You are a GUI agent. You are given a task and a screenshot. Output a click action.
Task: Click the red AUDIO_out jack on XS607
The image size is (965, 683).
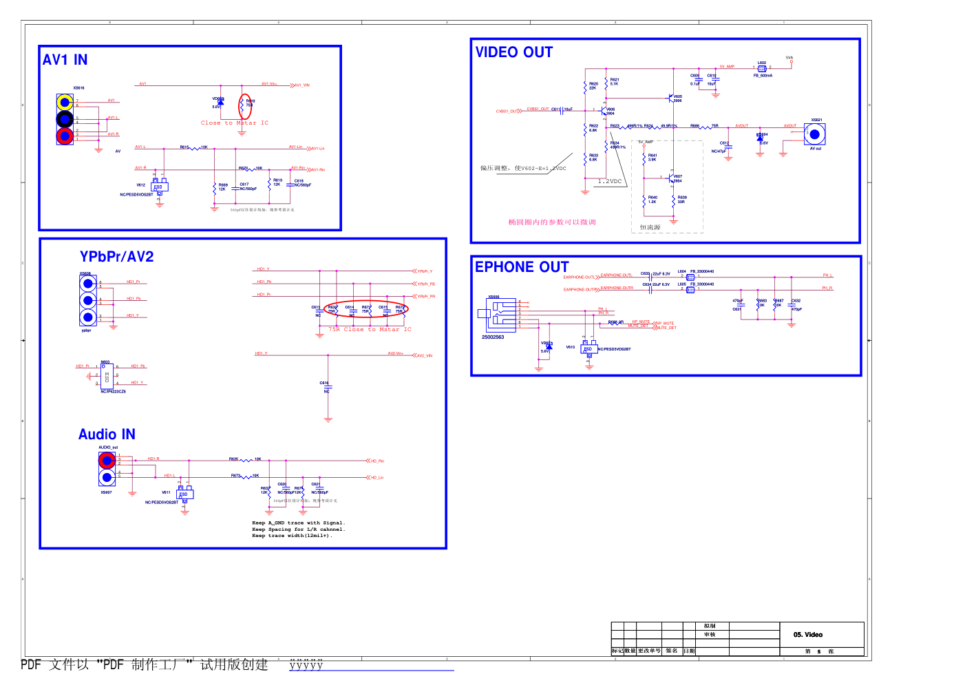107,461
